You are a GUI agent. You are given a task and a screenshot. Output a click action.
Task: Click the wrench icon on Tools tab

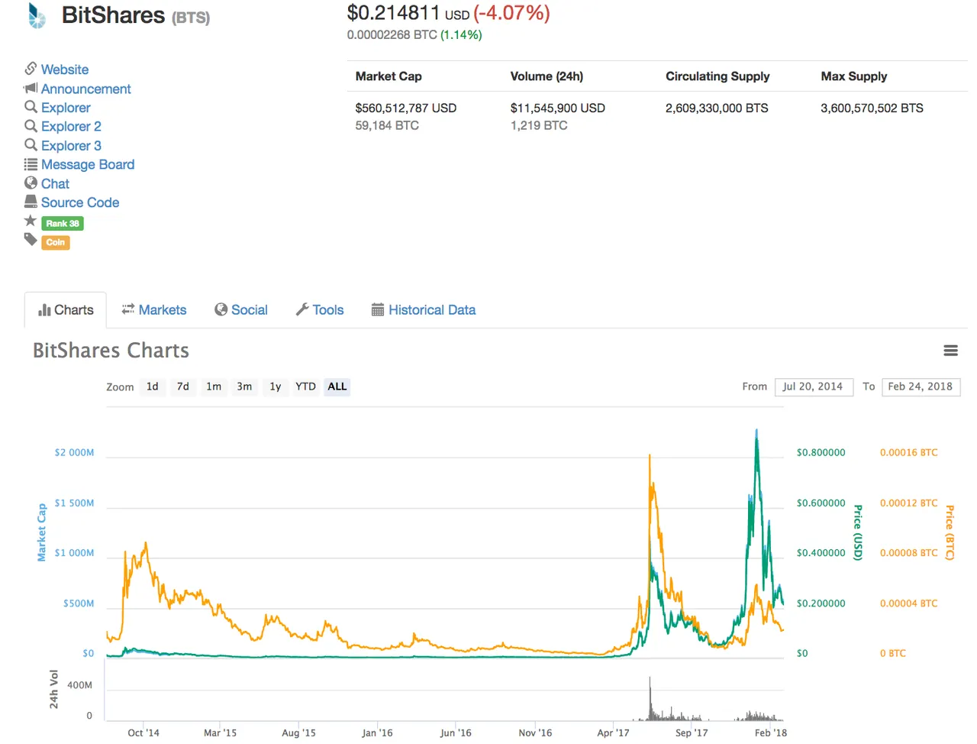pos(302,309)
